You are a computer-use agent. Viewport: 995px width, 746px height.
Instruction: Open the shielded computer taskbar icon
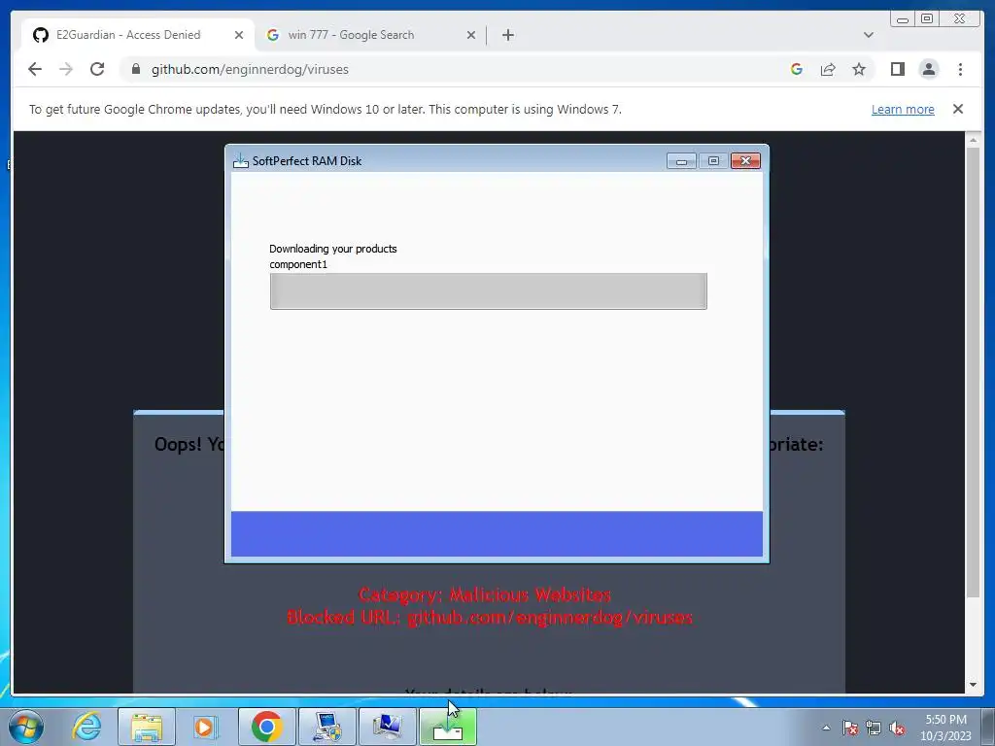click(x=327, y=727)
